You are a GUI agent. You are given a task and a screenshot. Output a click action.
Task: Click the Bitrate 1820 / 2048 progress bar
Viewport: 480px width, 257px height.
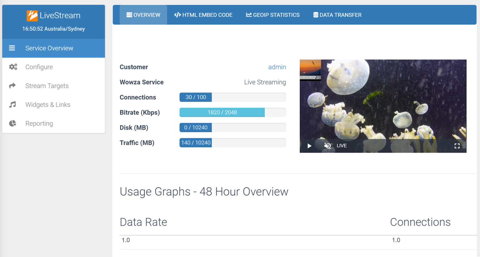click(x=222, y=112)
